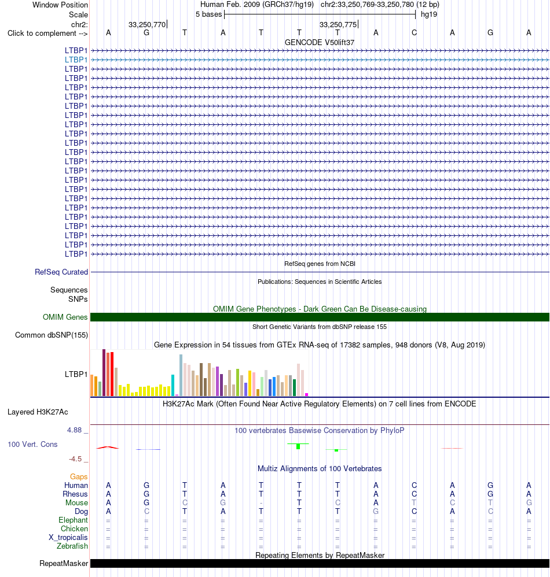Click the OMIM Genes track label
550x577 pixels.
click(65, 317)
